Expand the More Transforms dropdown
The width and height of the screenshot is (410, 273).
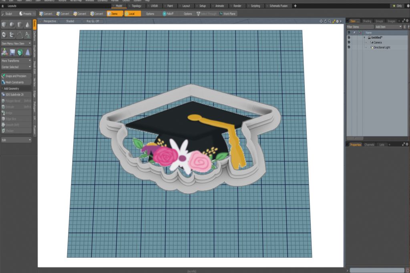[16, 61]
